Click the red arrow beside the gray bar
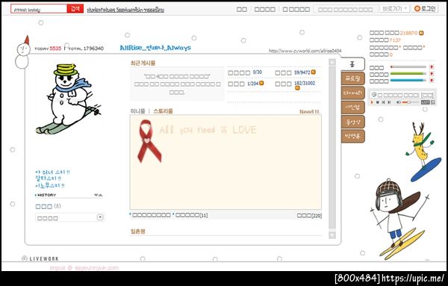This screenshot has width=448, height=286. 432,67
